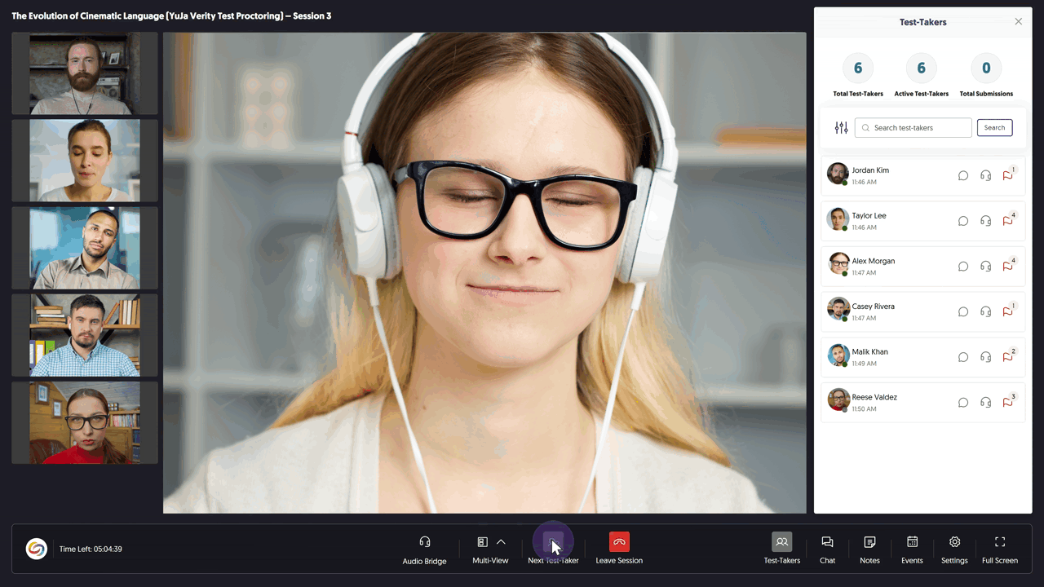The image size is (1044, 587).
Task: Open chat with Jordan Kim
Action: point(962,175)
